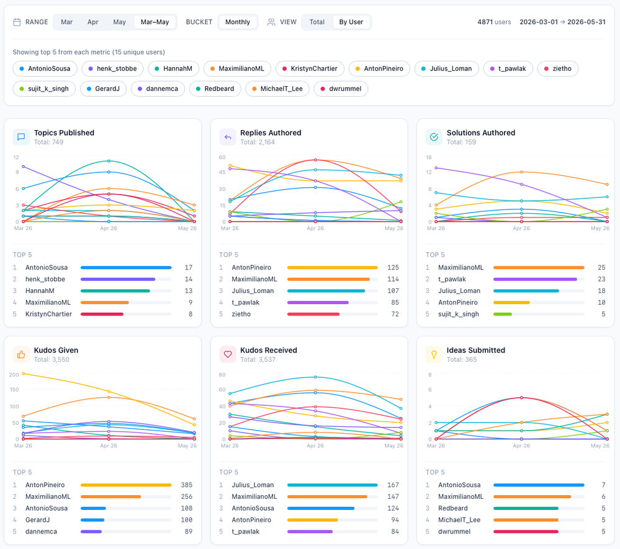Click the Kudos Given line chart
The height and width of the screenshot is (549, 620).
click(x=103, y=410)
